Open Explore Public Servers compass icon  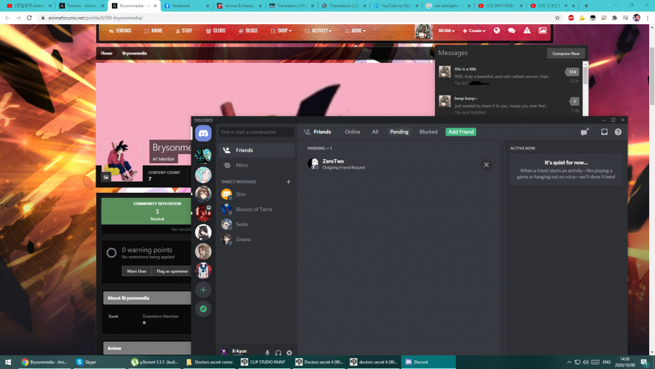pos(203,309)
